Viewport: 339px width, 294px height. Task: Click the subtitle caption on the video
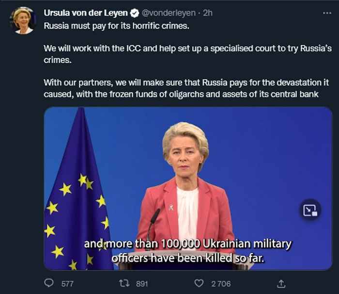[187, 251]
